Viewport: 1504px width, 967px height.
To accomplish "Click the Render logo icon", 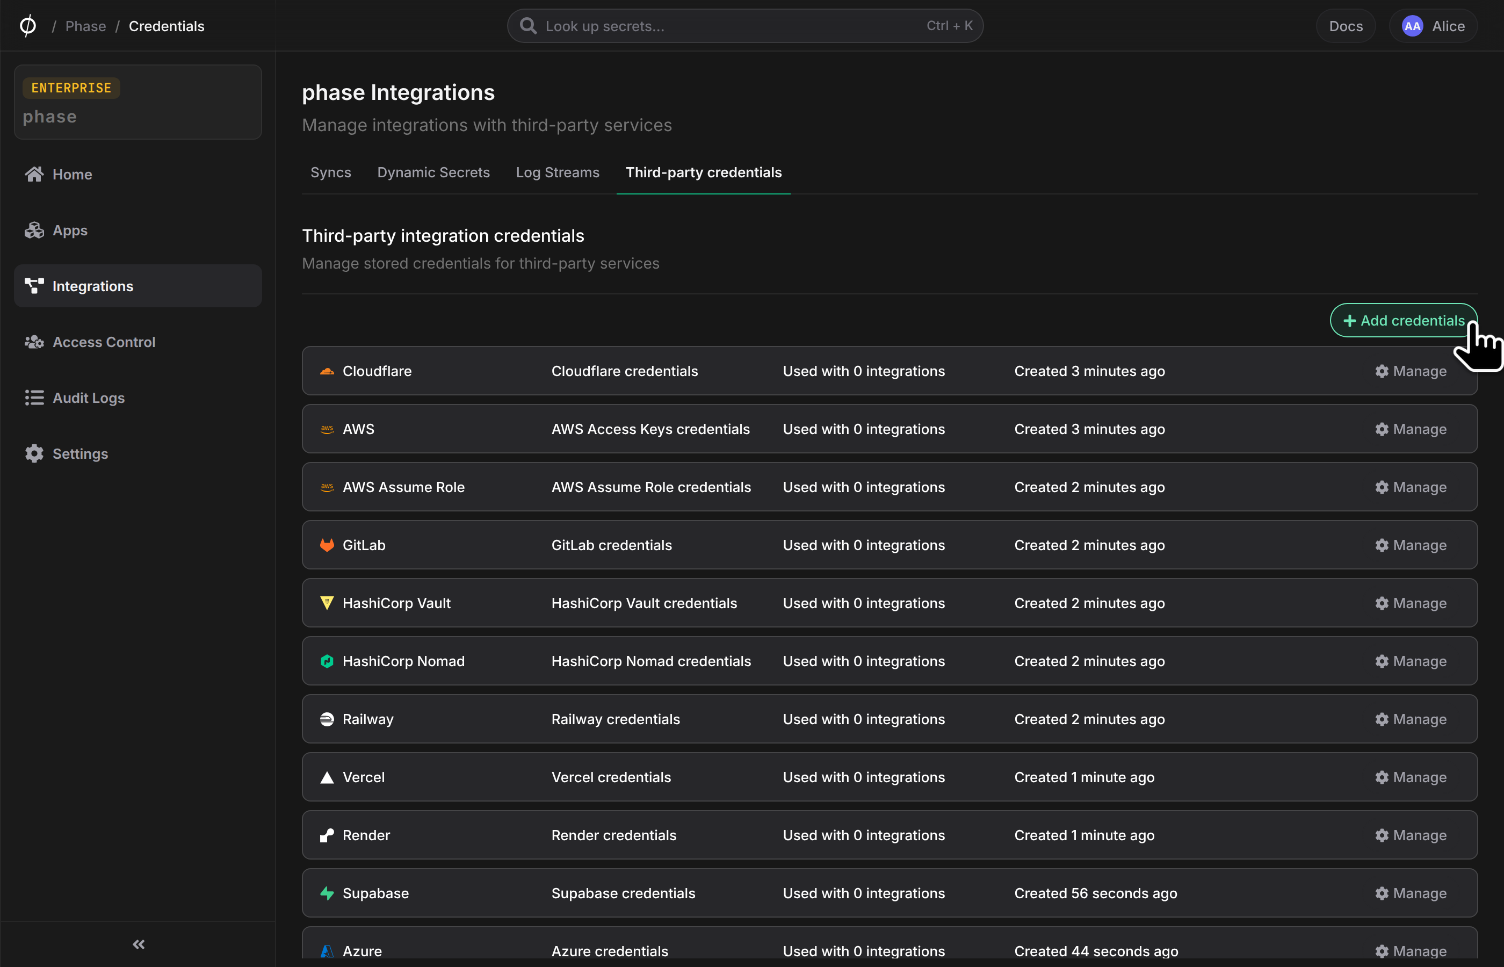I will [x=327, y=835].
